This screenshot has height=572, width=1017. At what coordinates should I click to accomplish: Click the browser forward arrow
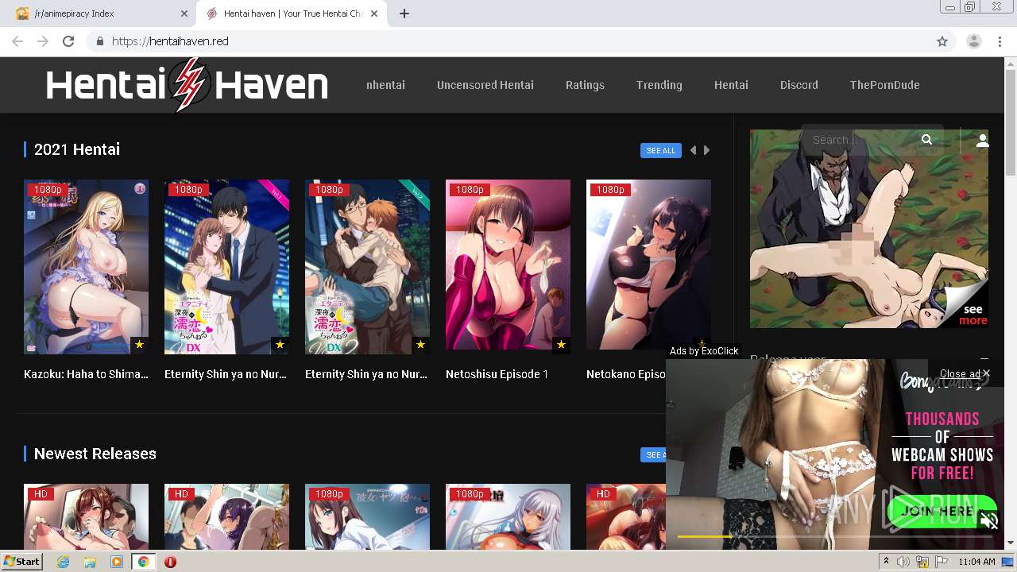tap(43, 41)
